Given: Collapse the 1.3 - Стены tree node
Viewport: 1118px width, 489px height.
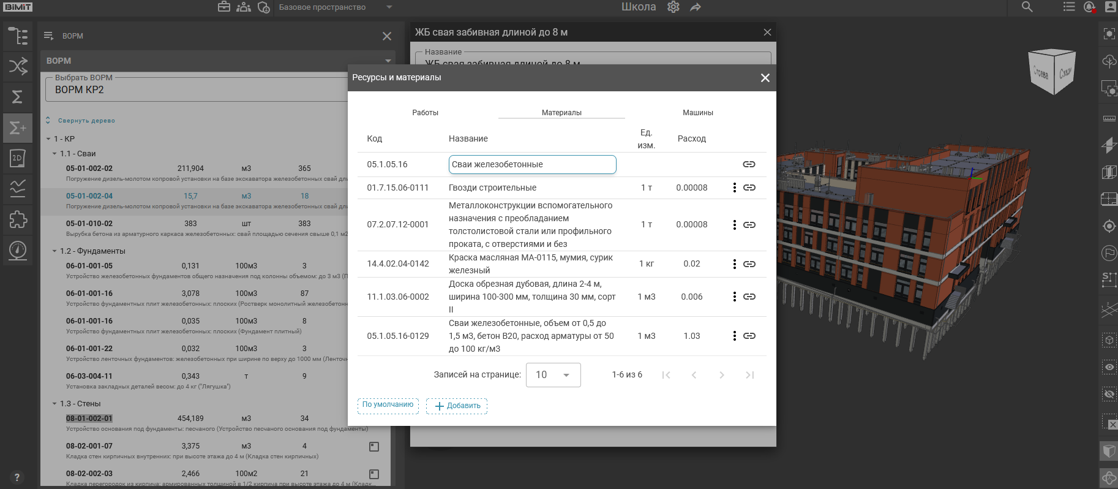Looking at the screenshot, I should point(54,404).
